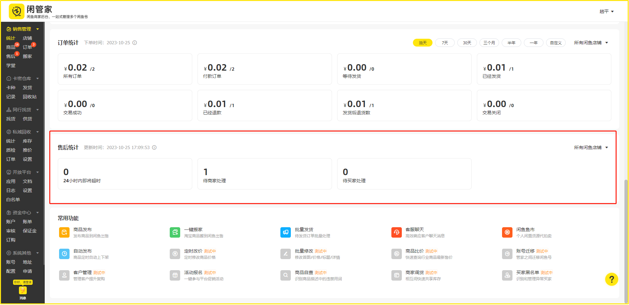The height and width of the screenshot is (305, 629).
Task: Select the 7天 time range filter
Action: coord(445,43)
